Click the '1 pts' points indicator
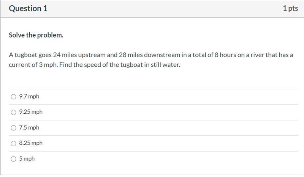The width and height of the screenshot is (304, 177). [x=290, y=8]
